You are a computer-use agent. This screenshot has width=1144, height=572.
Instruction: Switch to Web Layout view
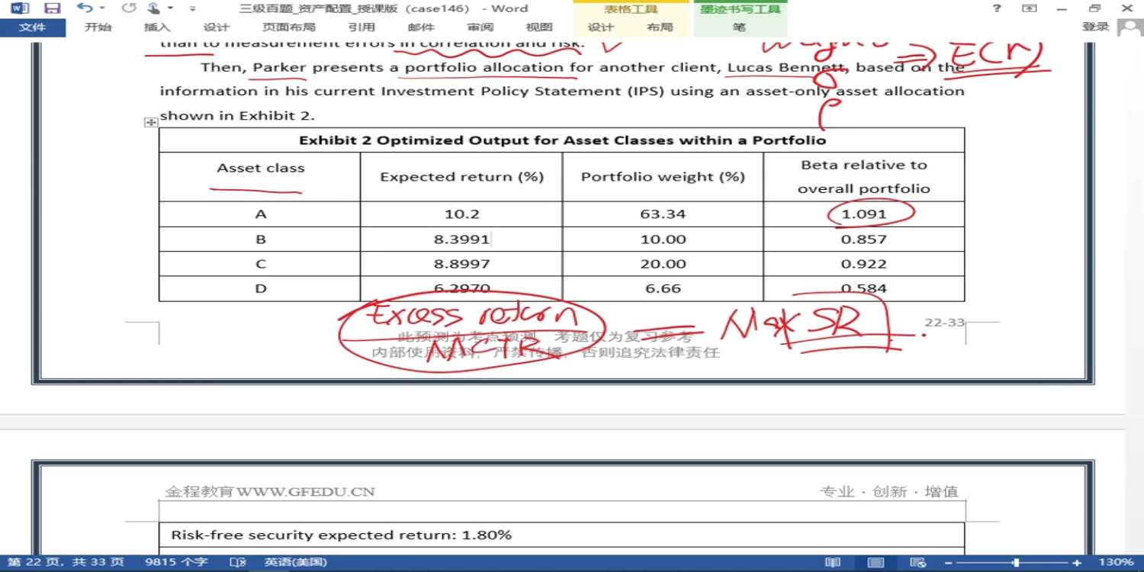click(x=920, y=562)
